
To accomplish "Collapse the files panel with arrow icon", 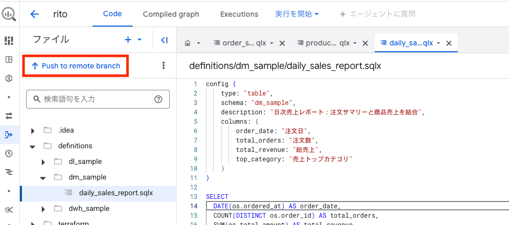I will tap(164, 40).
